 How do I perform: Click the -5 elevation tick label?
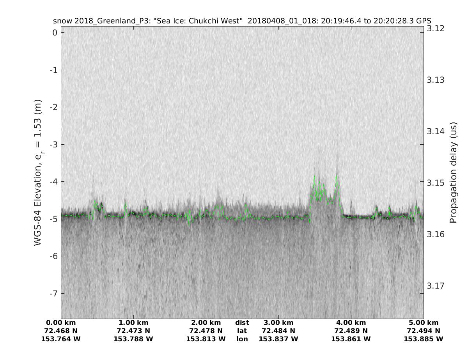coord(53,219)
